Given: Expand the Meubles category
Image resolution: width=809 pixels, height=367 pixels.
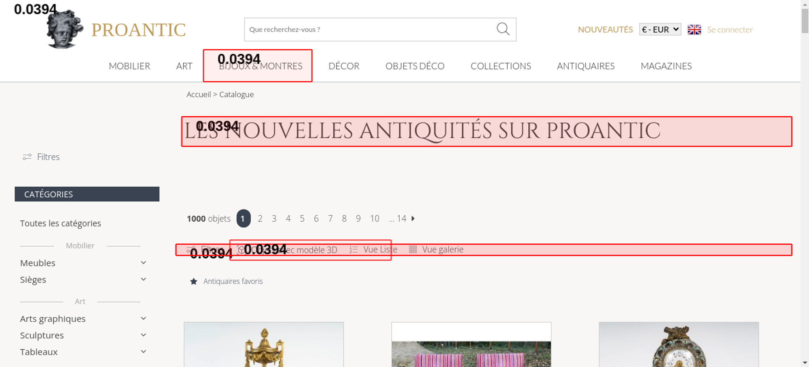Looking at the screenshot, I should click(x=143, y=263).
